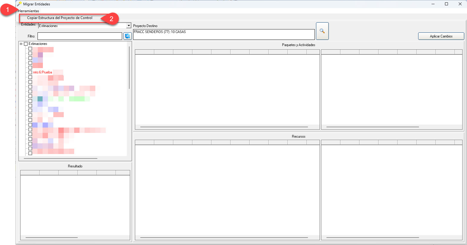Open the Herramientas menu
Screen dimensions: 467x245
pyautogui.click(x=29, y=11)
